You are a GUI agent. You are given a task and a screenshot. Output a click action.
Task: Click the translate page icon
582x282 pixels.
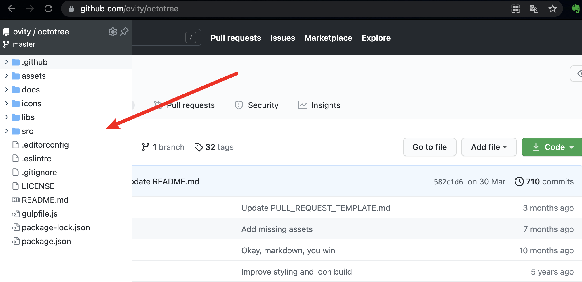(x=534, y=9)
